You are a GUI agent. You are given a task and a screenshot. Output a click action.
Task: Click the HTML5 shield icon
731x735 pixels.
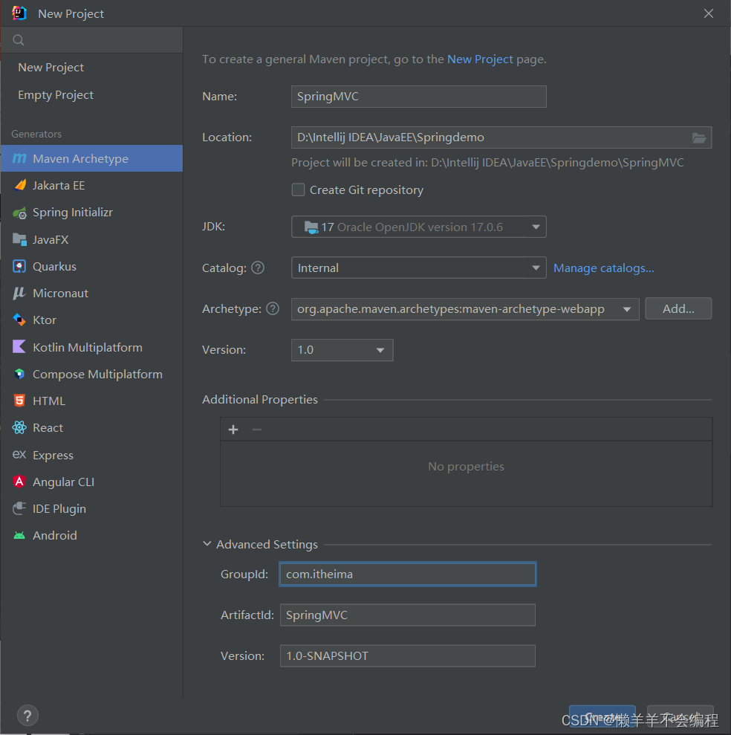click(x=19, y=401)
